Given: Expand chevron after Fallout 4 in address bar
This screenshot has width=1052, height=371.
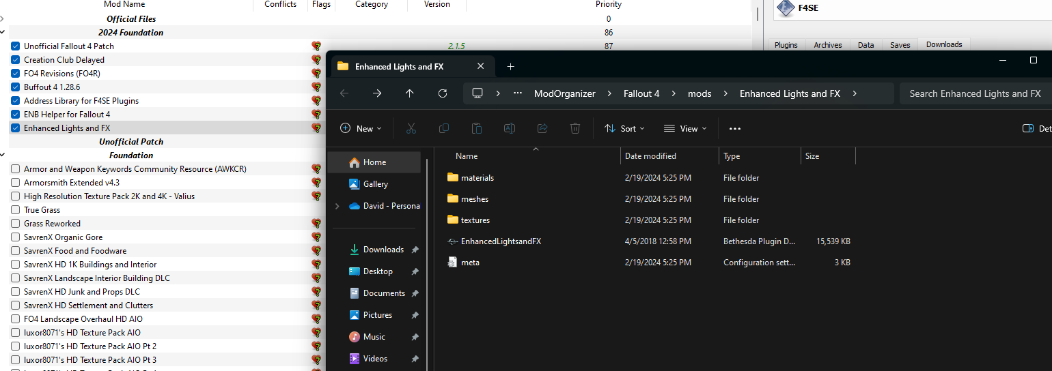Looking at the screenshot, I should tap(674, 93).
